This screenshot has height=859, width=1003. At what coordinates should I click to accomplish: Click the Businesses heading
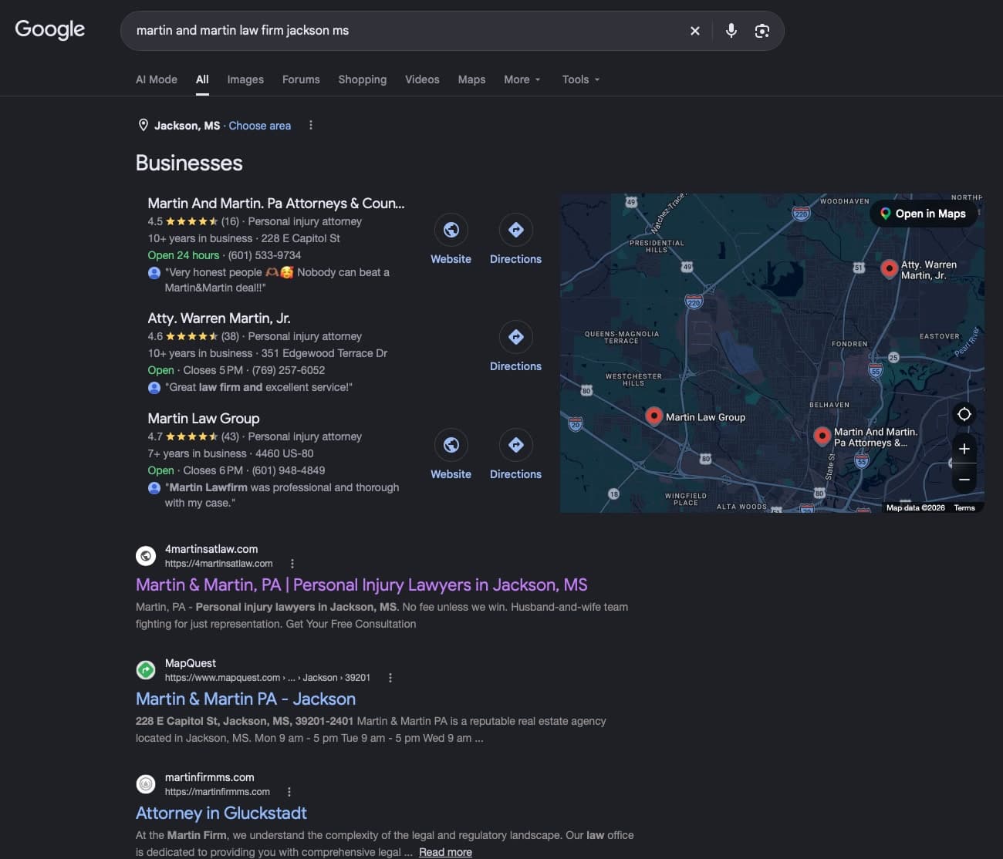pos(189,163)
